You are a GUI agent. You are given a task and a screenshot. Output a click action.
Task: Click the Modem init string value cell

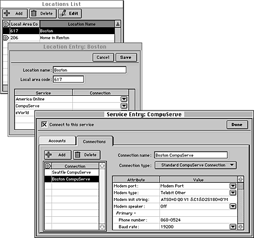pos(198,200)
